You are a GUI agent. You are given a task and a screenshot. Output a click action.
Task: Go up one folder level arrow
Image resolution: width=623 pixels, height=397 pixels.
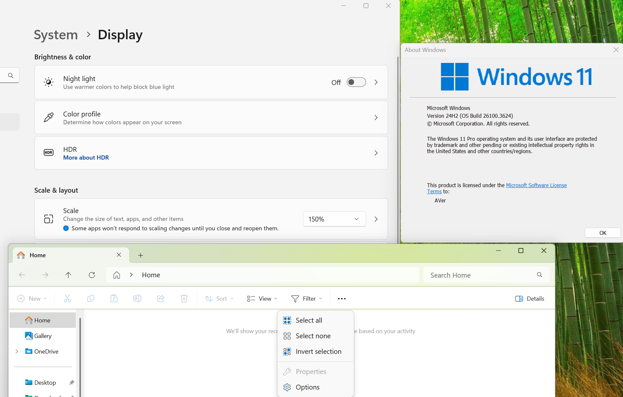(68, 275)
